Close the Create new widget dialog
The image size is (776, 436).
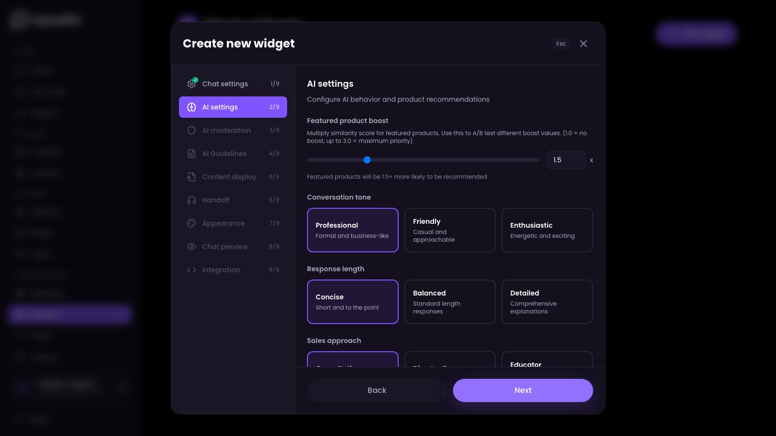pos(583,44)
